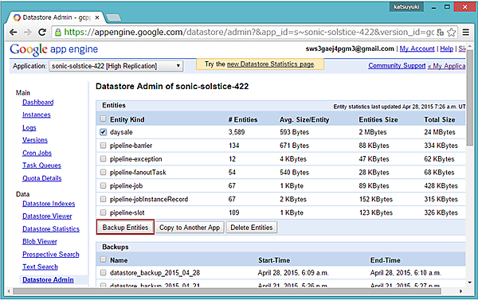Uncheck the daysale entity checkbox

[x=103, y=132]
